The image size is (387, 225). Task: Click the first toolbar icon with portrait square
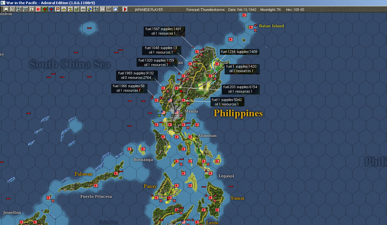(6, 9)
